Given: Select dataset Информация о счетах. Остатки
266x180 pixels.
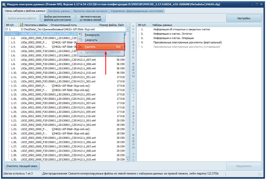Looking at the screenshot, I should (173, 34).
